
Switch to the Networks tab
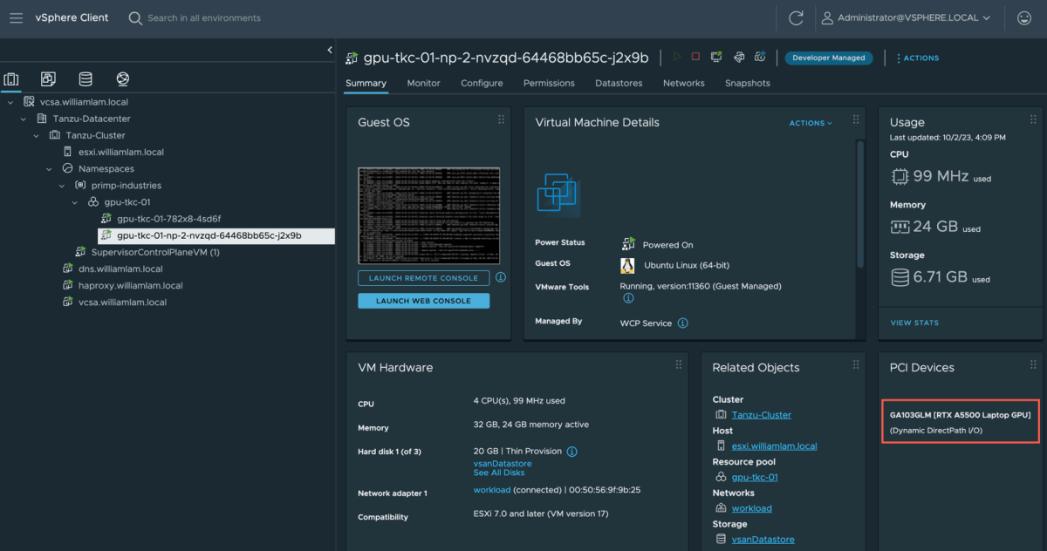tap(683, 84)
